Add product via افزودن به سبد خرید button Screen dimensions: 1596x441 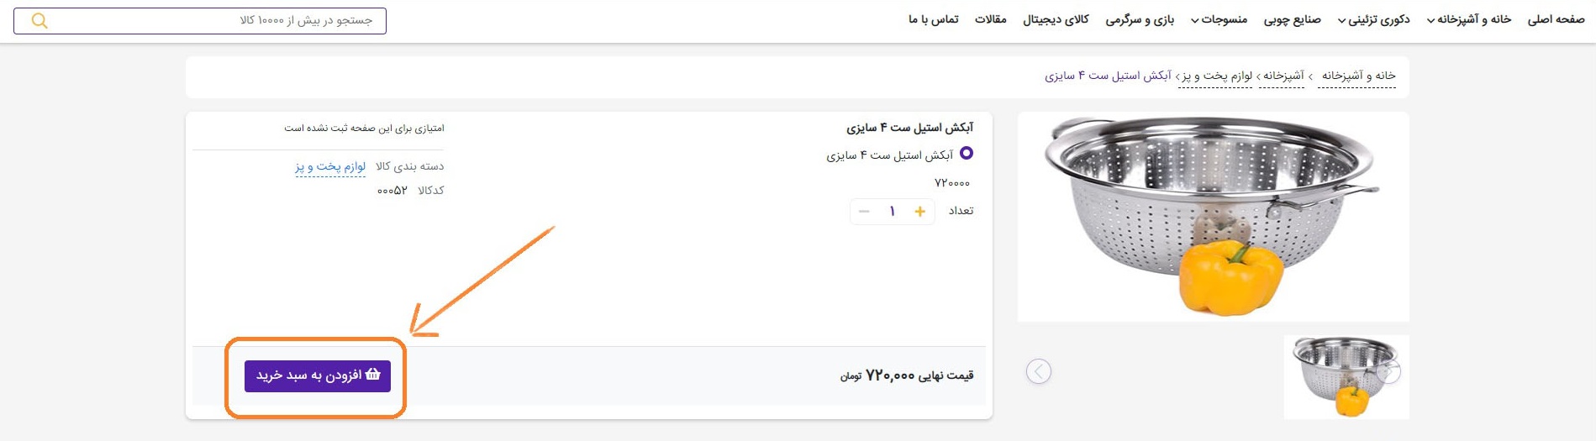pyautogui.click(x=318, y=375)
